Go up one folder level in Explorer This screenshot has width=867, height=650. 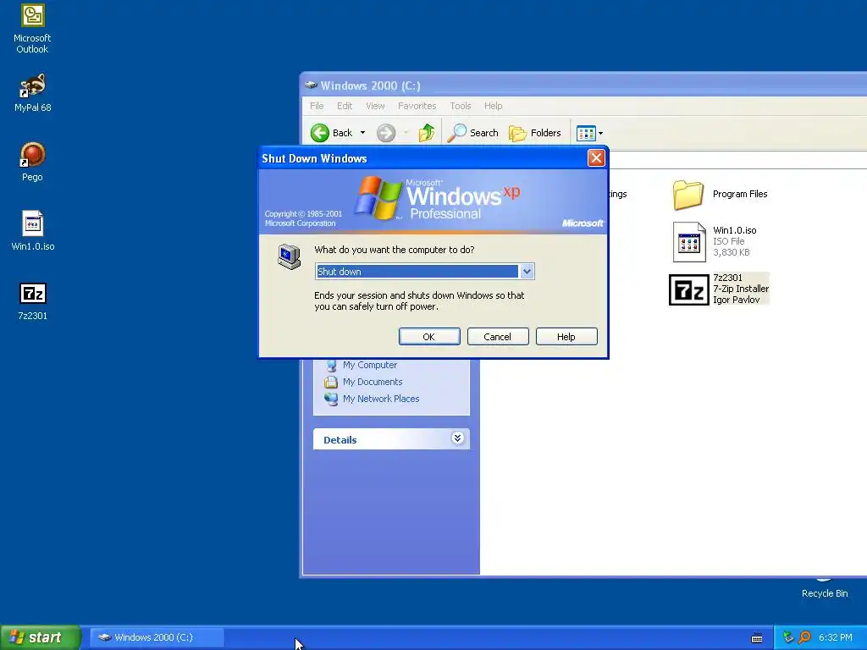427,133
